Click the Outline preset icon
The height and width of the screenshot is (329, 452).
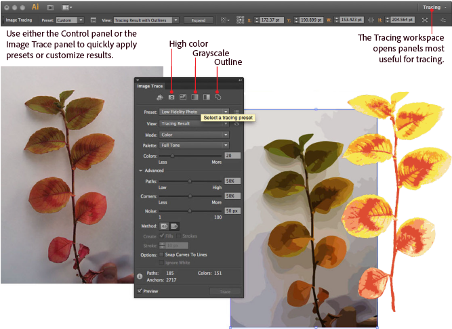(x=218, y=98)
